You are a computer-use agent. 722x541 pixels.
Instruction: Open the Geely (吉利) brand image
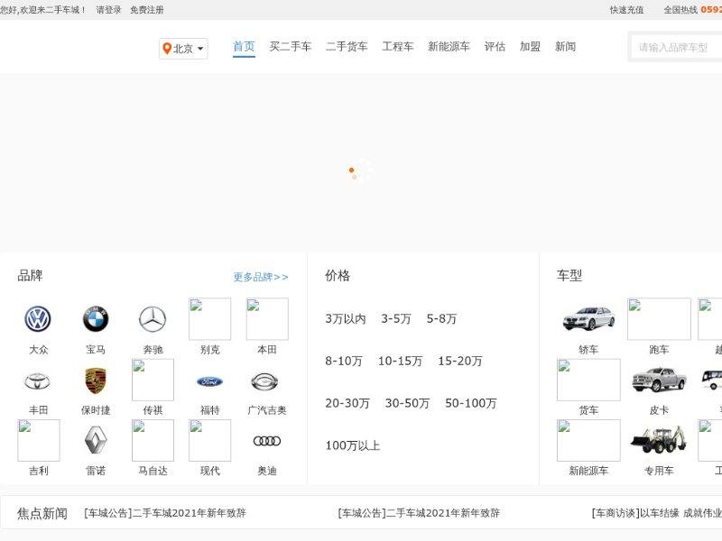pos(38,440)
